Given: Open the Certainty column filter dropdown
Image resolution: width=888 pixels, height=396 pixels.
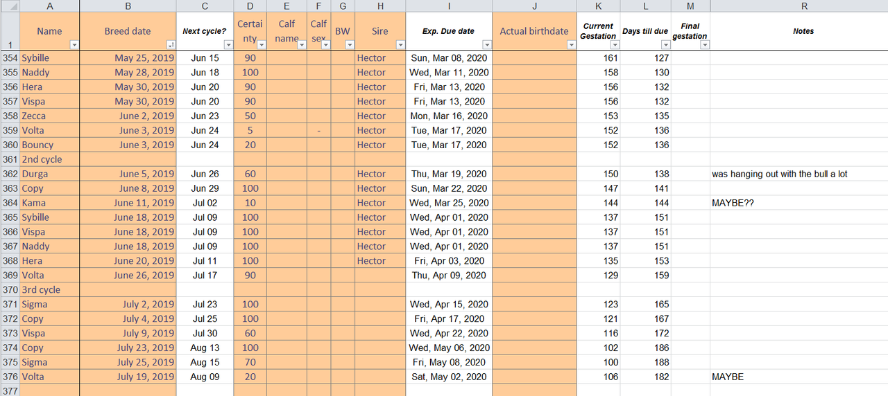Looking at the screenshot, I should click(262, 45).
